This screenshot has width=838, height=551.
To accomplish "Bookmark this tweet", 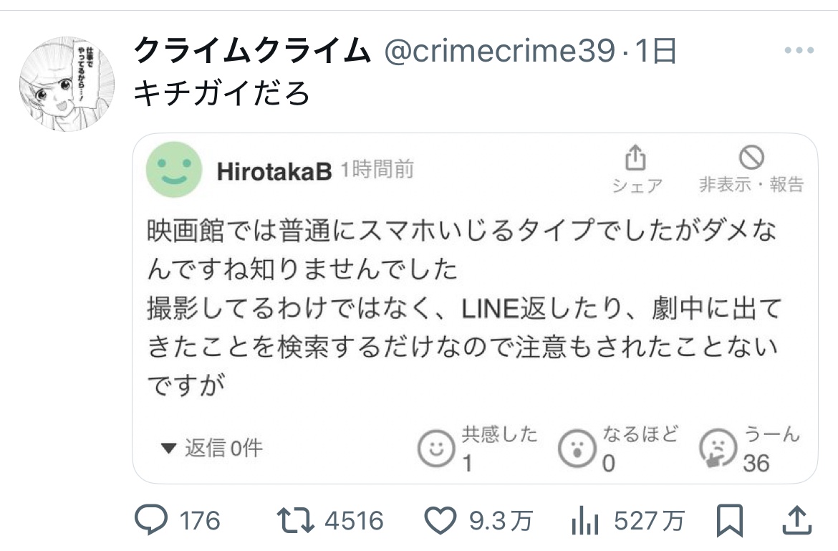I will pyautogui.click(x=729, y=521).
